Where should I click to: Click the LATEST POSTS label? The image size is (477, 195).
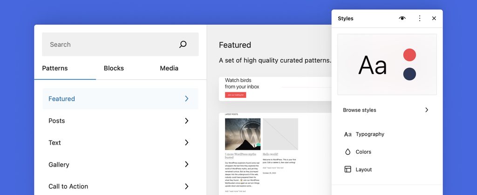[x=232, y=114]
